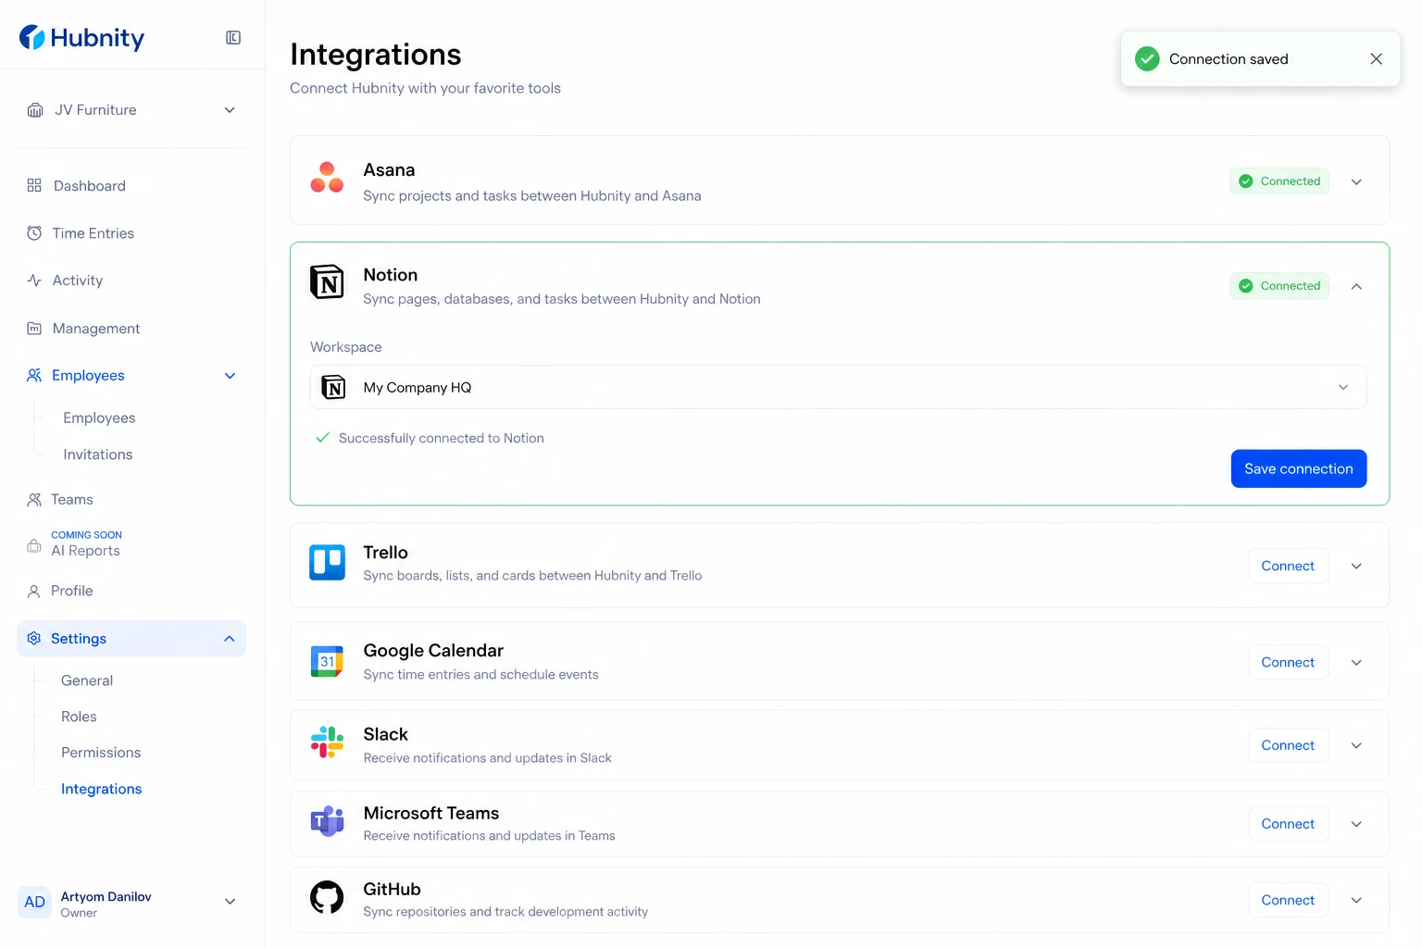Viewport: 1422px width, 948px height.
Task: Click the JV Furniture building icon
Action: pyautogui.click(x=35, y=110)
